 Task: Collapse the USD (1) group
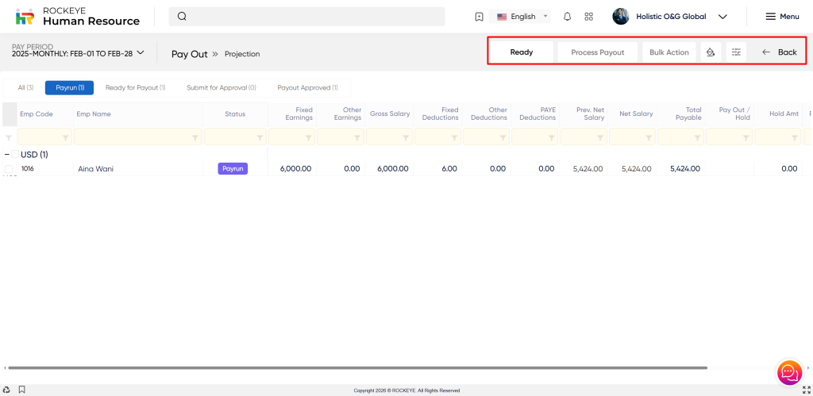pyautogui.click(x=7, y=155)
